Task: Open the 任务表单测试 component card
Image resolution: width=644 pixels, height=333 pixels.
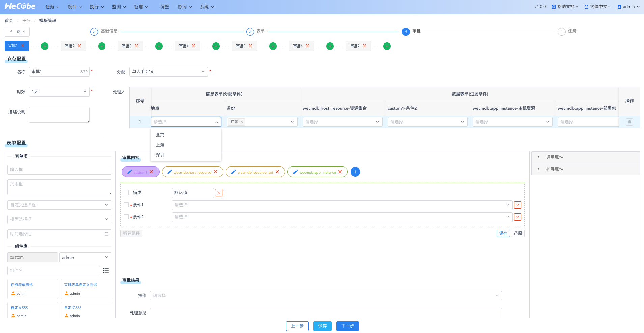Action: 33,289
